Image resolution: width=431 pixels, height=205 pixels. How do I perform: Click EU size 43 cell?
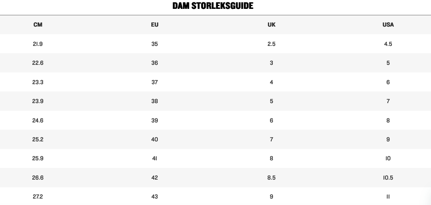[155, 197]
